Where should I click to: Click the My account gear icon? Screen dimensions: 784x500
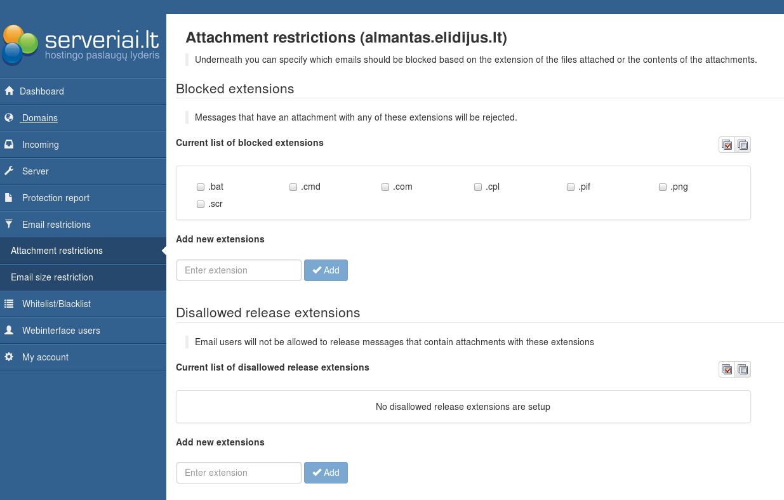point(9,357)
